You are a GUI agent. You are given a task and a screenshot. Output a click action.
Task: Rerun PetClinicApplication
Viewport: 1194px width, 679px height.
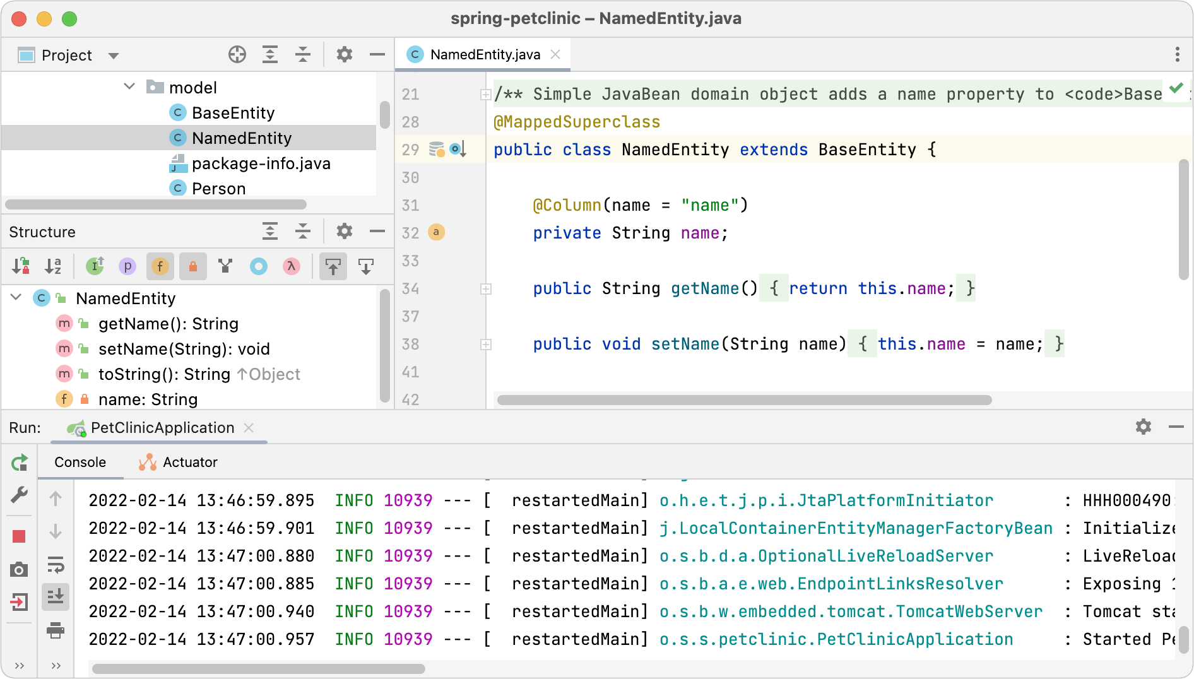click(20, 463)
